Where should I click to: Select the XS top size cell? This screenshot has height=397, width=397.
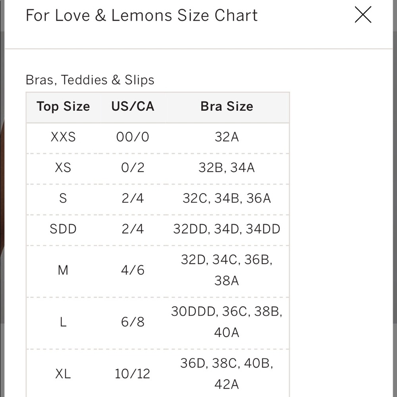(x=63, y=168)
